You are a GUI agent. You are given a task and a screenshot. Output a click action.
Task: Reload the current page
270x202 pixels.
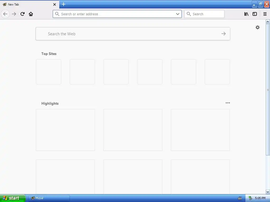(22, 14)
